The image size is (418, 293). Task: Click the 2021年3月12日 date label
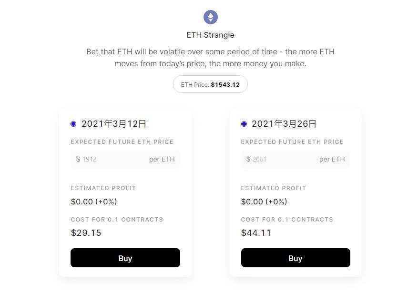(114, 124)
